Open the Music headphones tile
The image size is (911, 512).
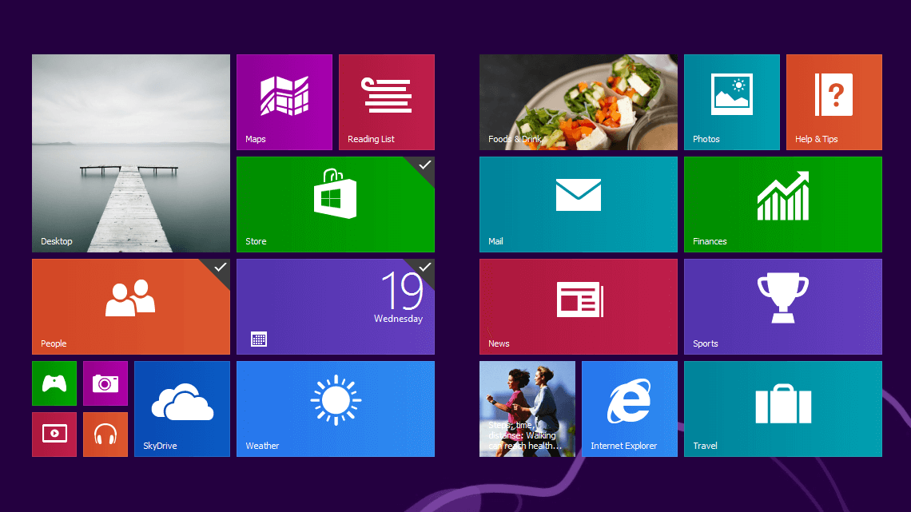pyautogui.click(x=105, y=435)
